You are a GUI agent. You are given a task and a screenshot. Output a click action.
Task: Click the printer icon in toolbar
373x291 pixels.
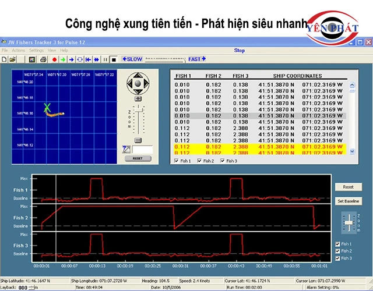click(43, 59)
